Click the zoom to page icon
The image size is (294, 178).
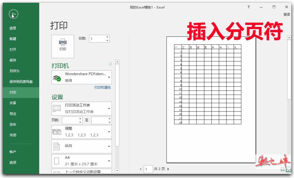(x=288, y=169)
